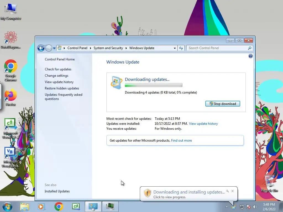Maximize the Windows Update window
Image resolution: width=283 pixels, height=212 pixels.
239,41
